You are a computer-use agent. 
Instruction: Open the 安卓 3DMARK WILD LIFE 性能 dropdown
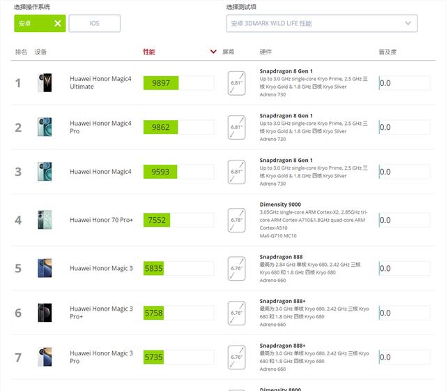321,23
